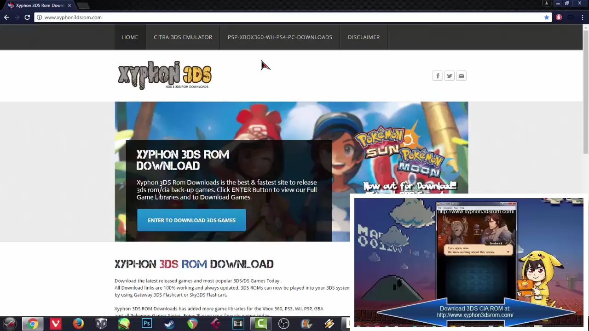The image size is (589, 331).
Task: Open the Facebook social icon
Action: 438,76
